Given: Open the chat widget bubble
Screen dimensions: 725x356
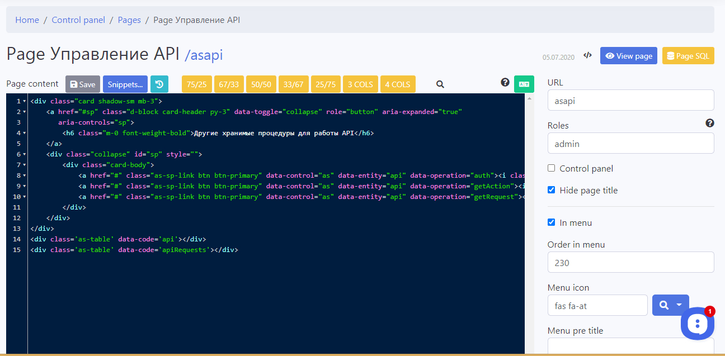Looking at the screenshot, I should [x=697, y=323].
